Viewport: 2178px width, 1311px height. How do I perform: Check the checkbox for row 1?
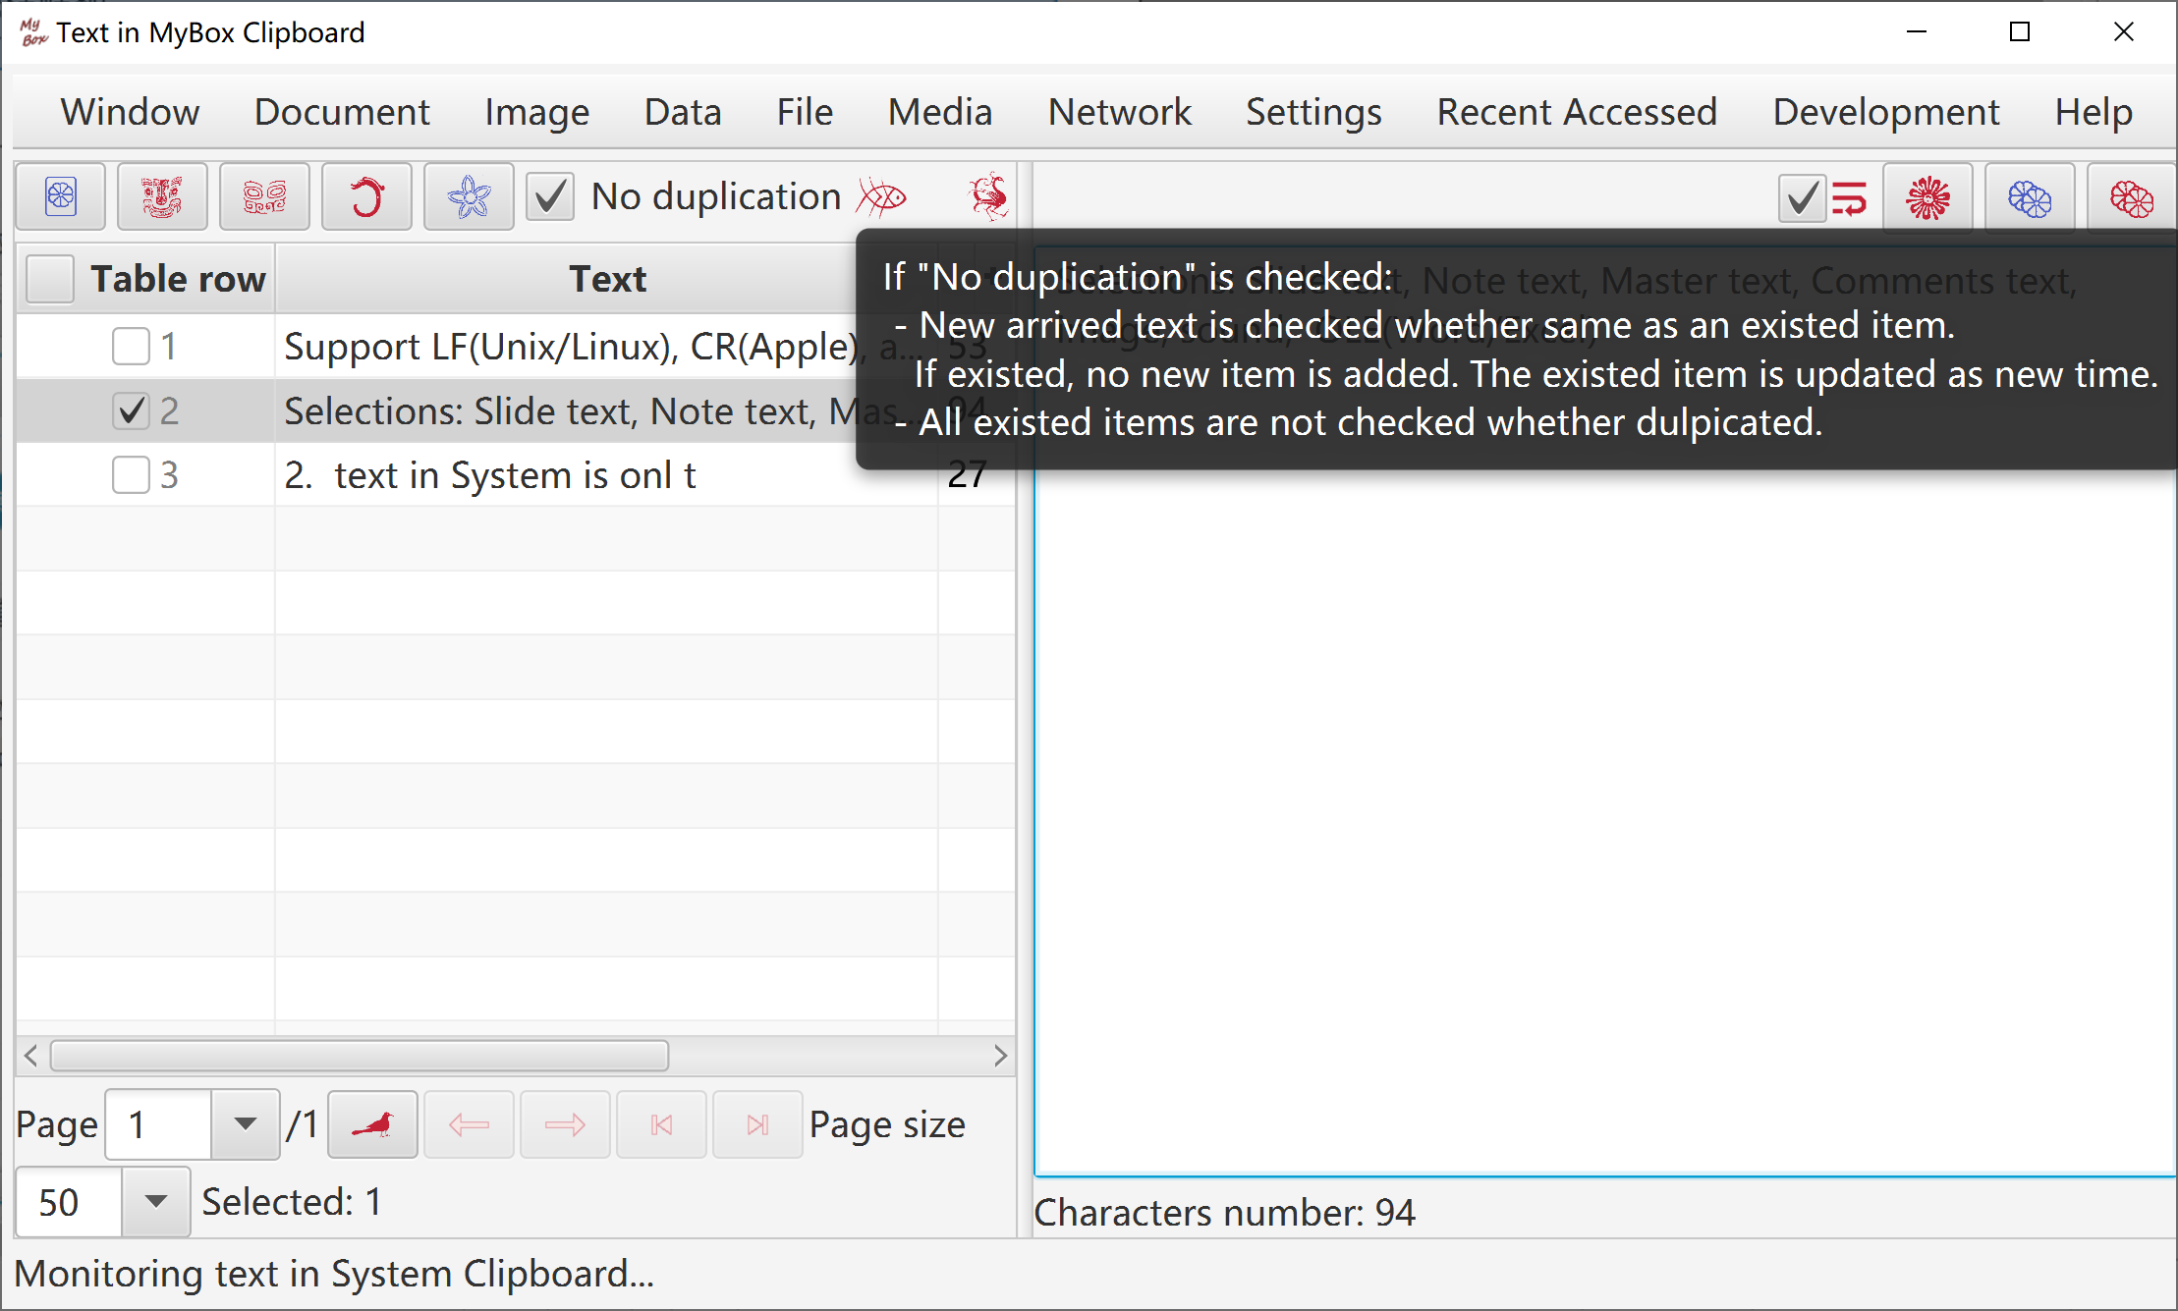pos(131,346)
